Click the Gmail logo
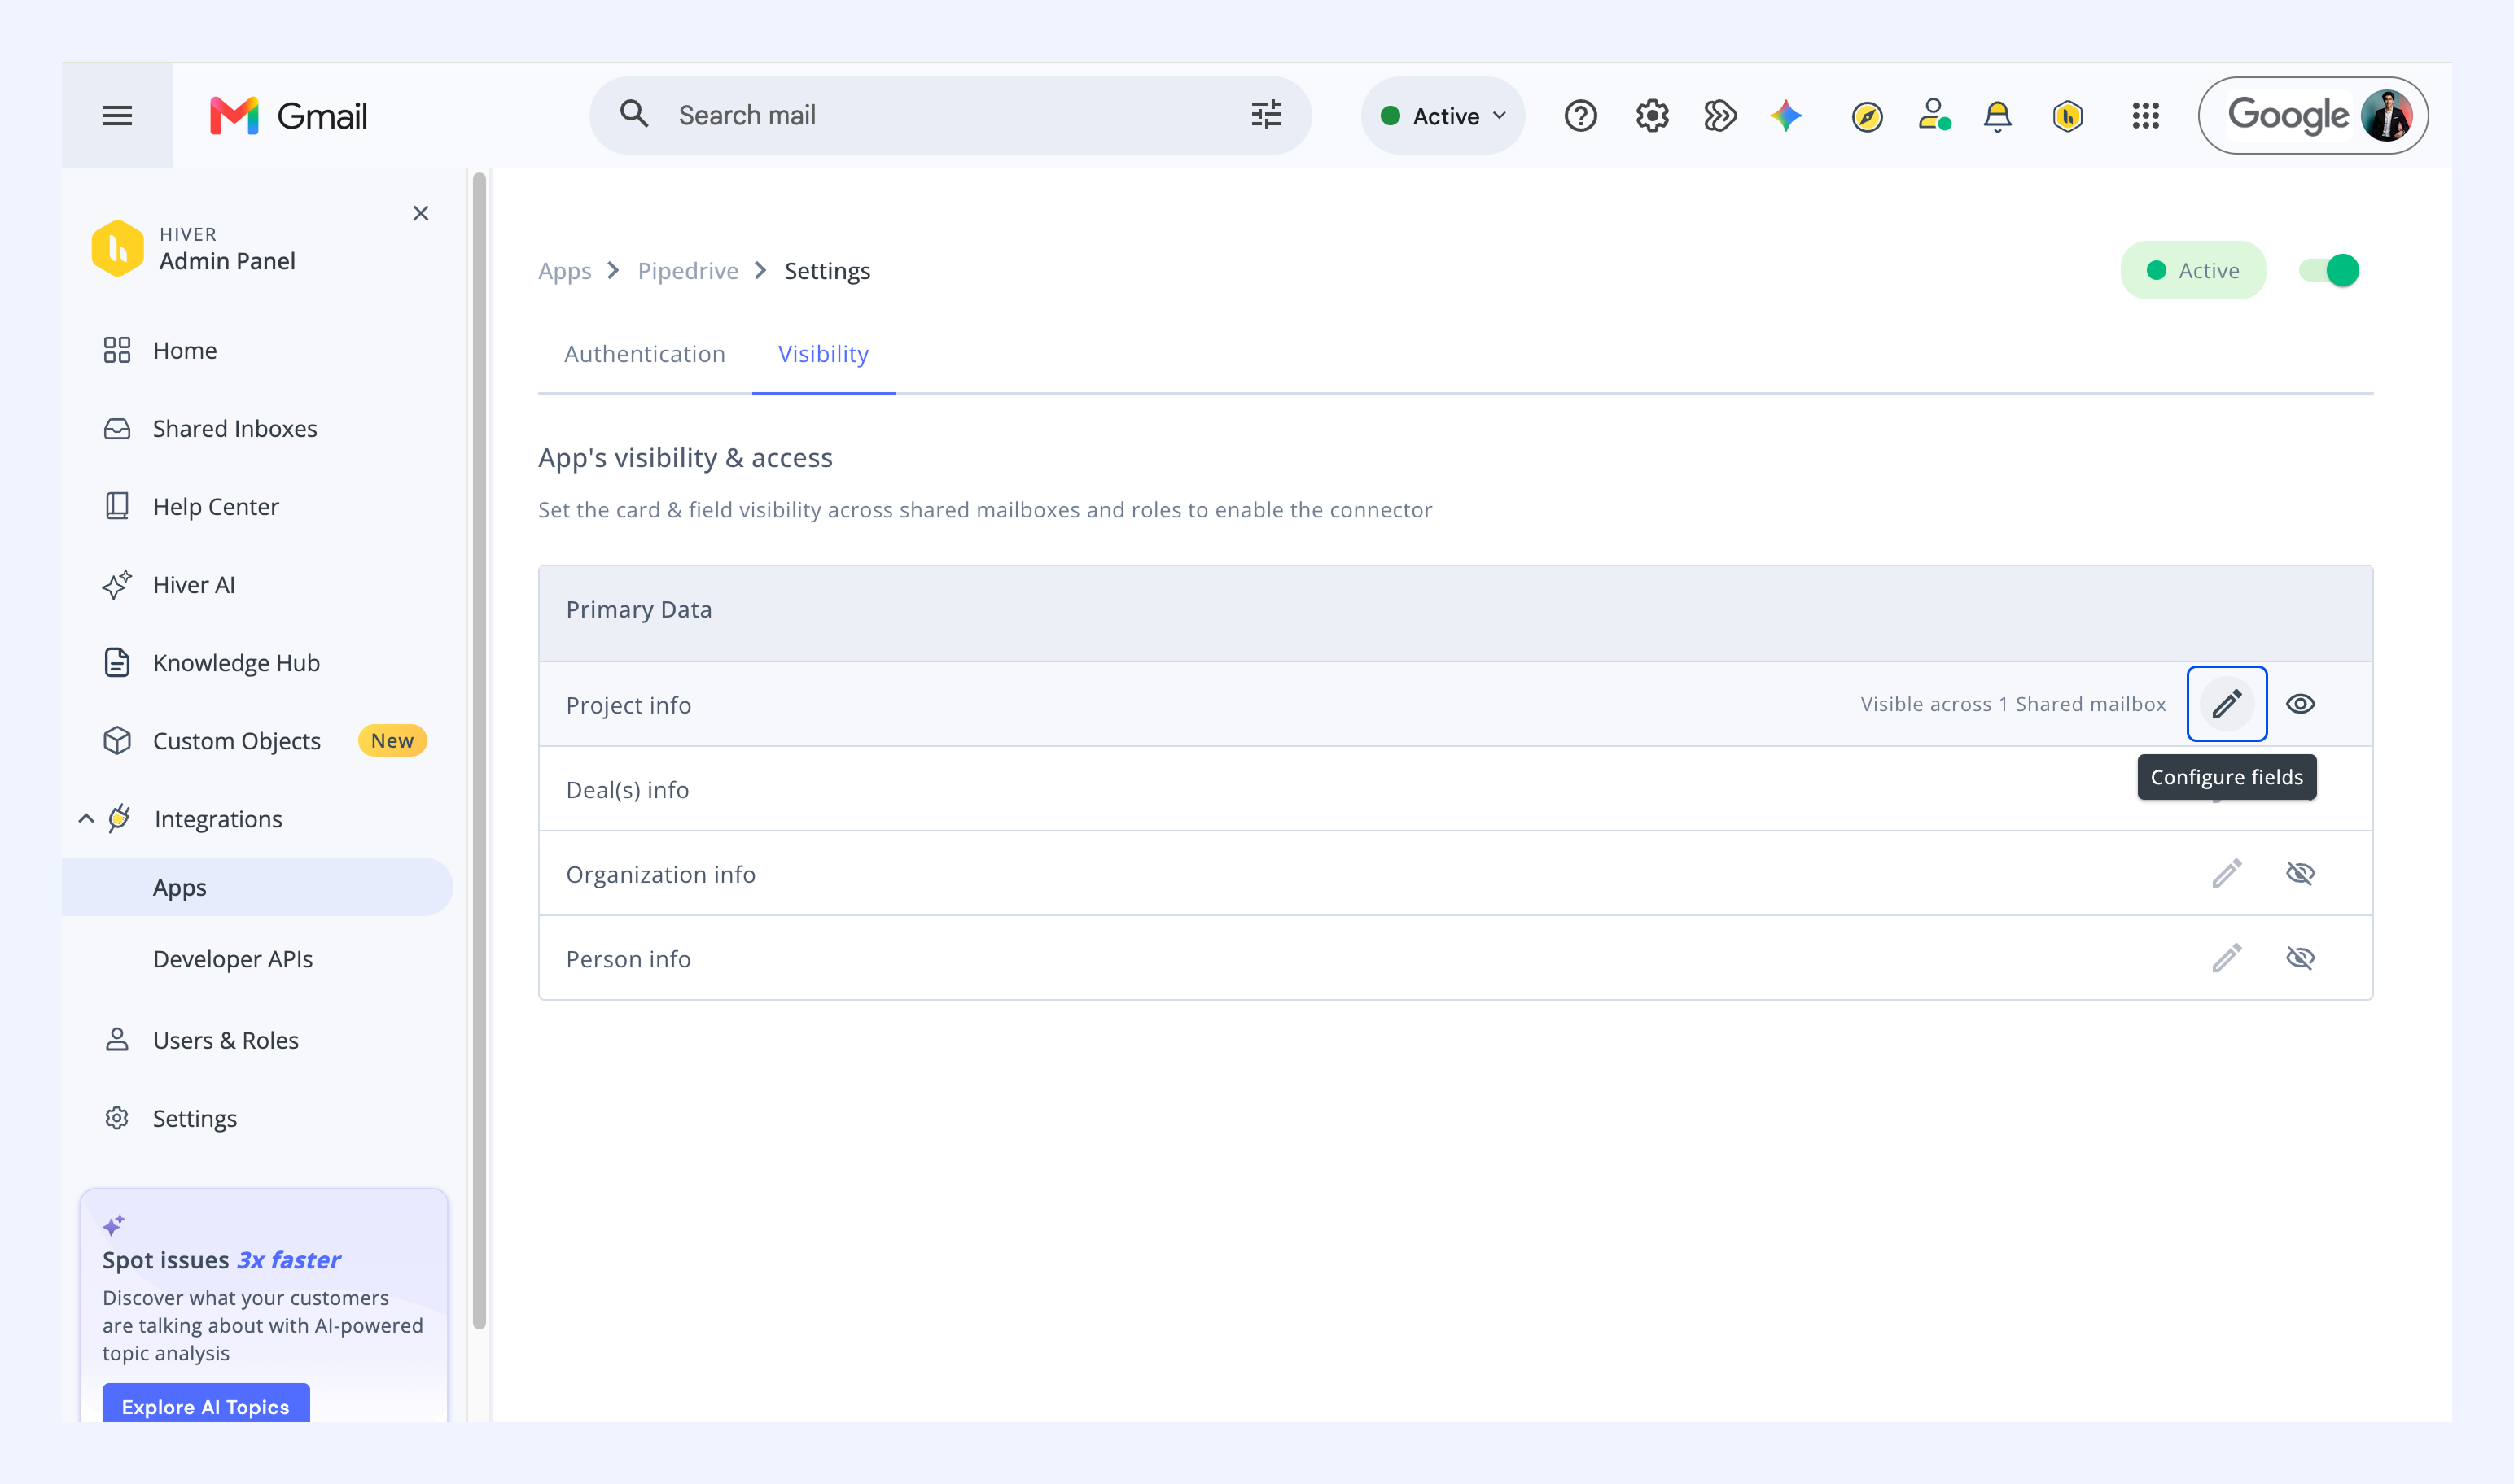Screen dimensions: 2514x1484 pos(288,116)
